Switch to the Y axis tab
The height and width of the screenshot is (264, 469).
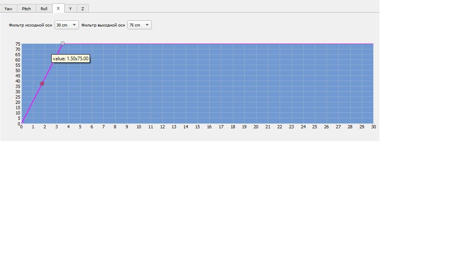(x=70, y=9)
